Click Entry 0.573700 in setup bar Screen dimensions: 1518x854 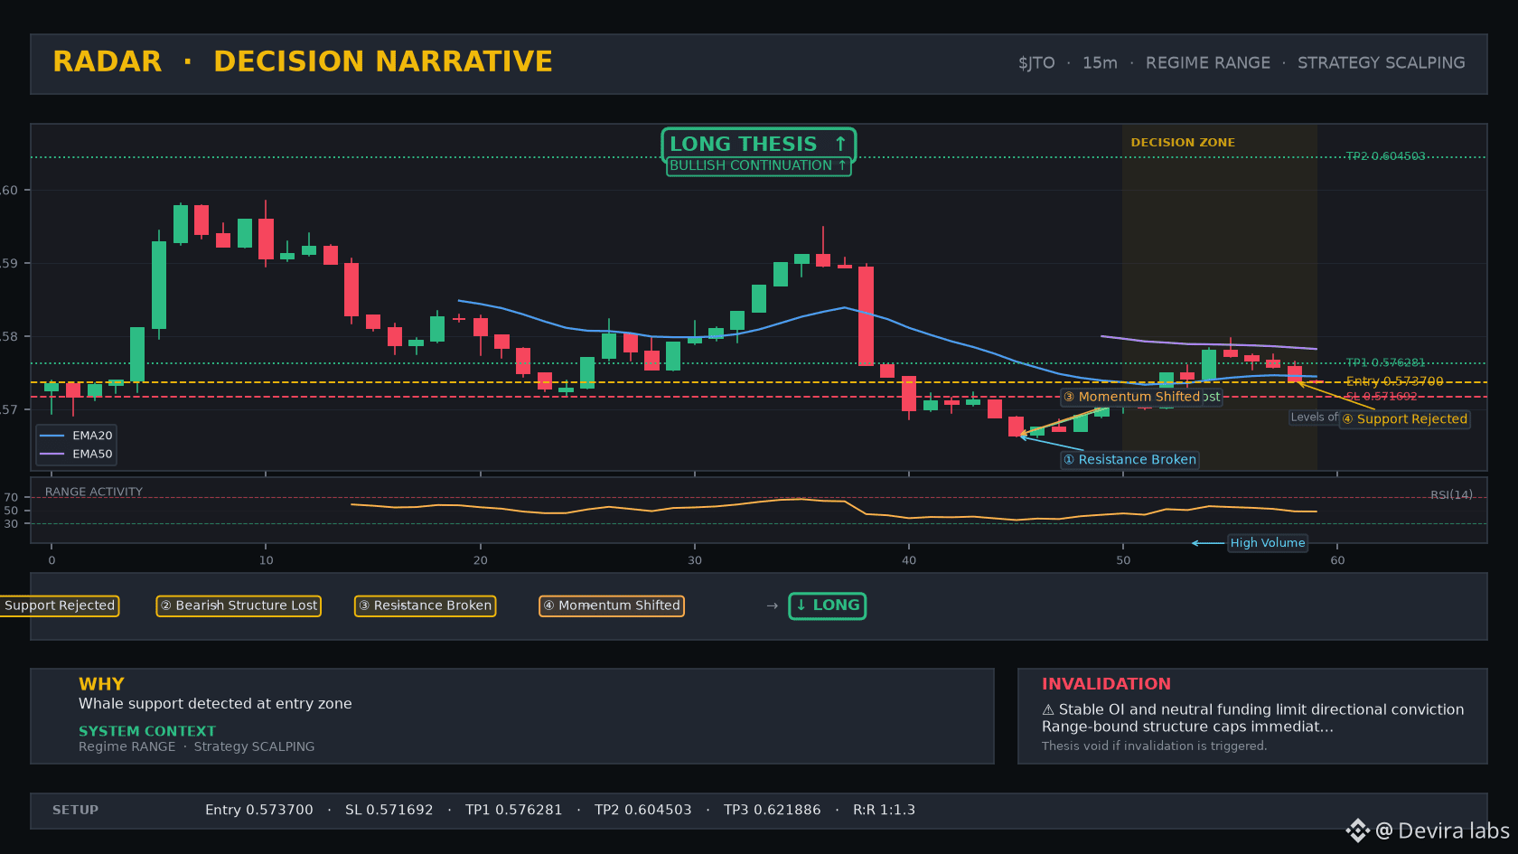tap(258, 811)
